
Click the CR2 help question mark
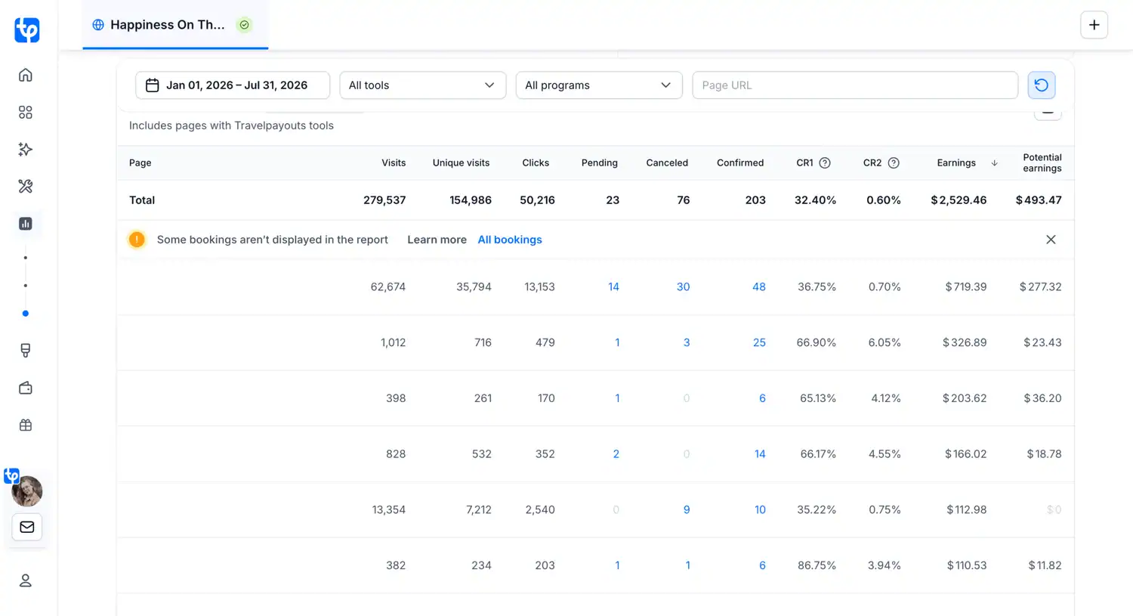894,163
